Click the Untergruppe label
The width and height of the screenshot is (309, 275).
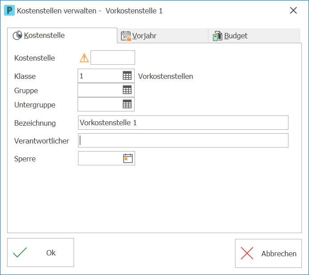[x=35, y=105]
